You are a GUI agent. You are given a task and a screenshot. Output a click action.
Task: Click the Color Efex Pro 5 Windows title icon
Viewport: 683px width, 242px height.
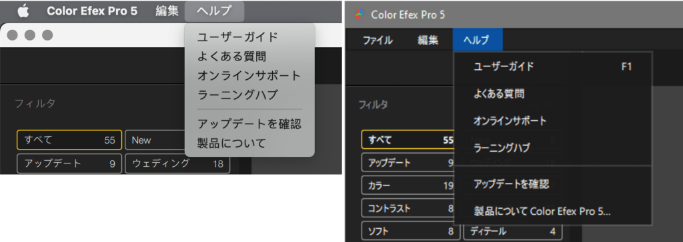coord(360,15)
